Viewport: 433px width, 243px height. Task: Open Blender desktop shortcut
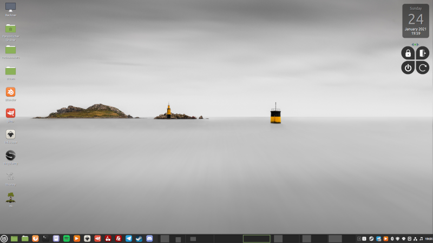[x=10, y=92]
